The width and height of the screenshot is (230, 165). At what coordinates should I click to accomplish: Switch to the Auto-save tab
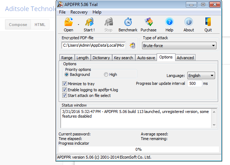click(146, 58)
